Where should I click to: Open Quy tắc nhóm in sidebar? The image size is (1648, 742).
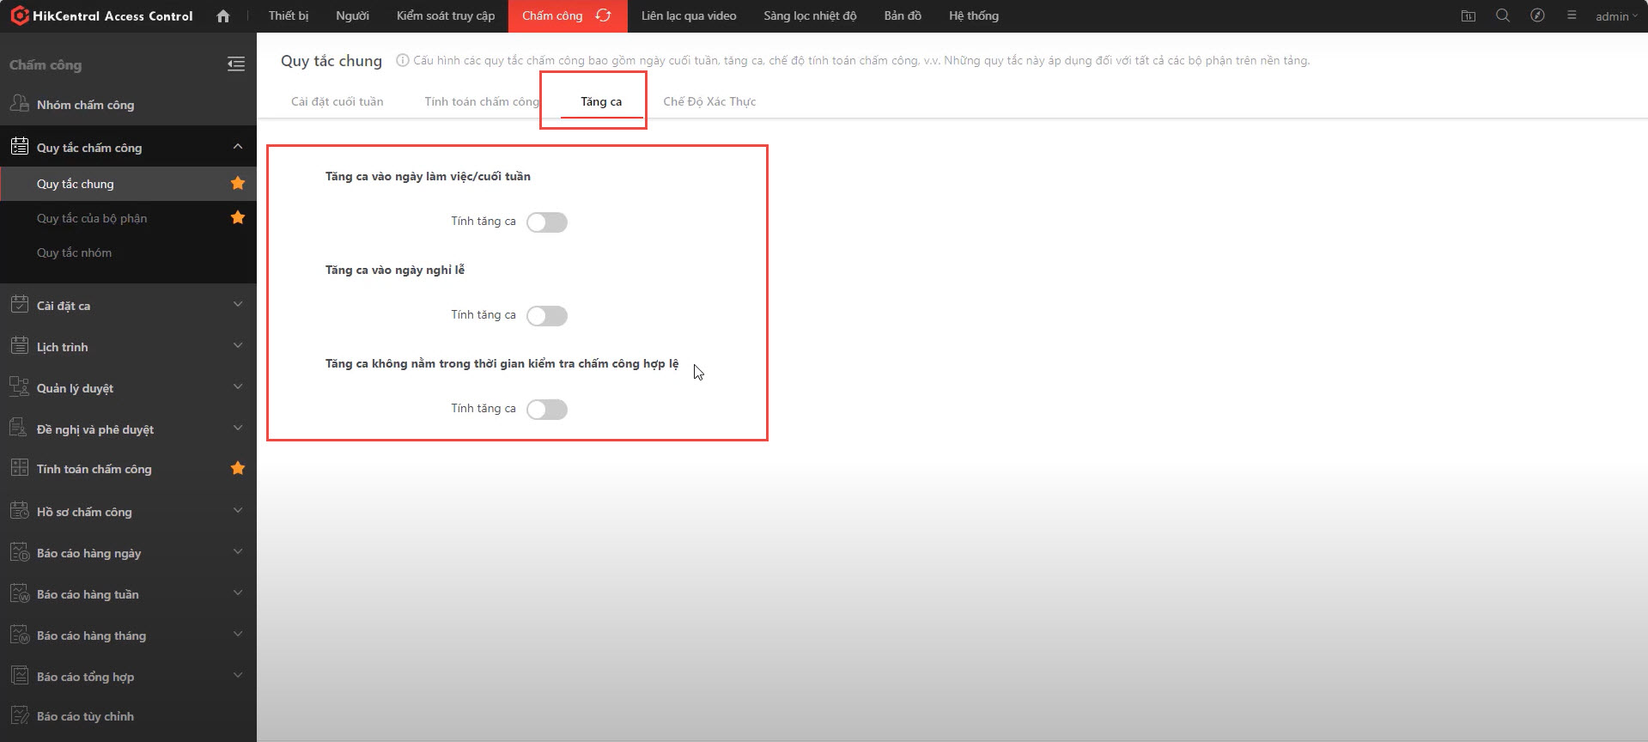(74, 252)
